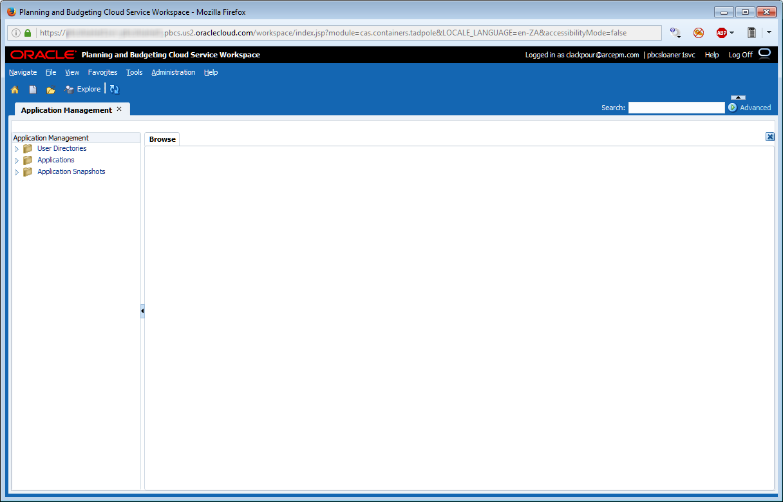
Task: Click the Help link in the header
Action: coord(712,55)
